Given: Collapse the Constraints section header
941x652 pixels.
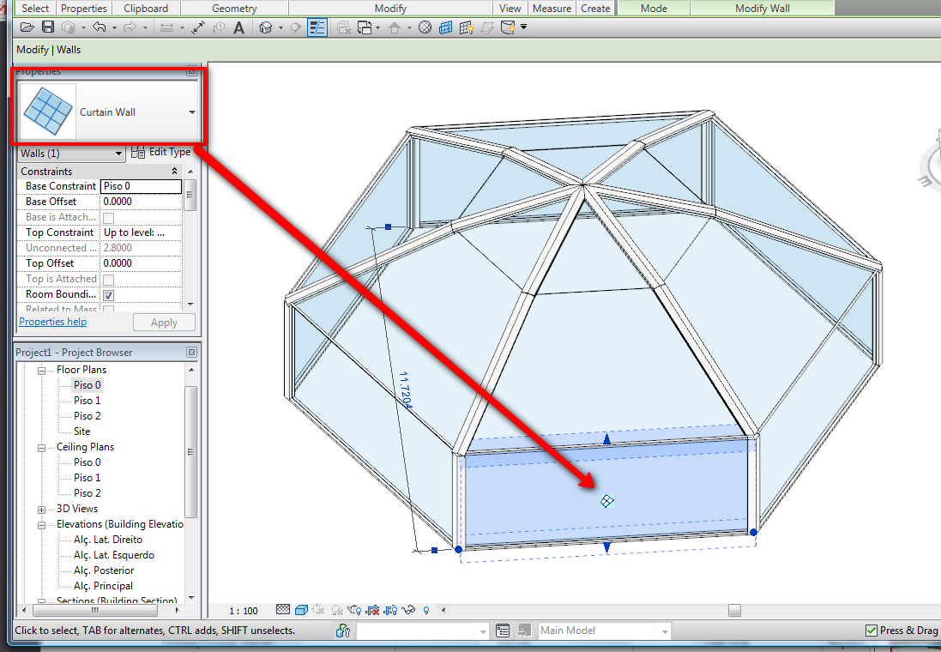Looking at the screenshot, I should coord(175,171).
